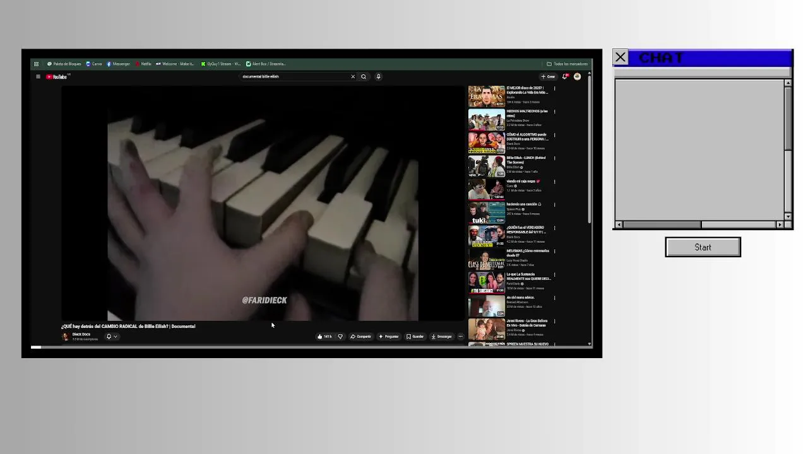Open the 'Welcome - Make it' bookmark
This screenshot has height=454, width=808.
(x=175, y=64)
